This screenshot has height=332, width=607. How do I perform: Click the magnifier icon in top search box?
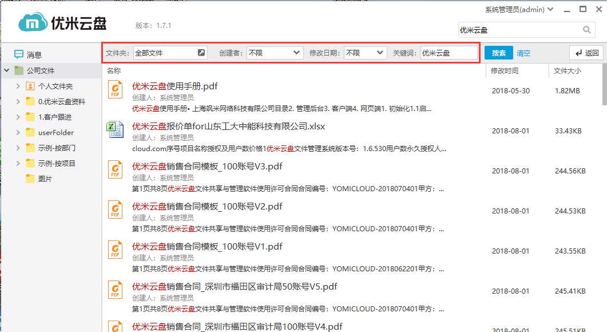point(586,30)
